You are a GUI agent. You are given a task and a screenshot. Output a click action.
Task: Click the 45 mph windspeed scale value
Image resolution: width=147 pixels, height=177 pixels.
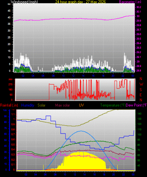[x=9, y=11]
